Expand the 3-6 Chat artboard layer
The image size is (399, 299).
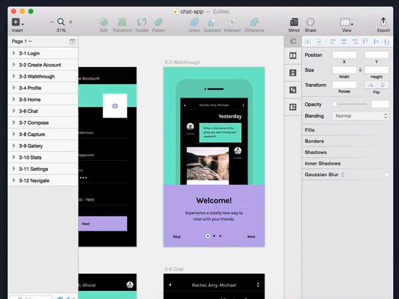coord(14,111)
